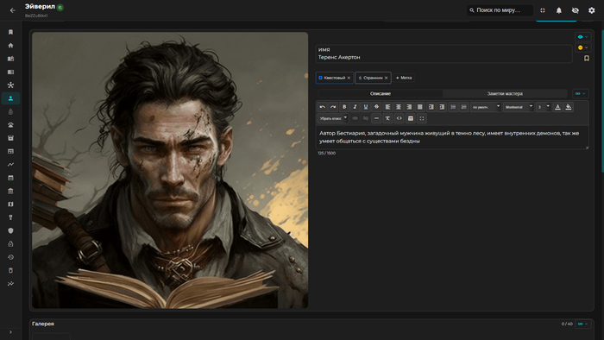Go back with the arrow icon
Image resolution: width=604 pixels, height=340 pixels.
tap(13, 10)
